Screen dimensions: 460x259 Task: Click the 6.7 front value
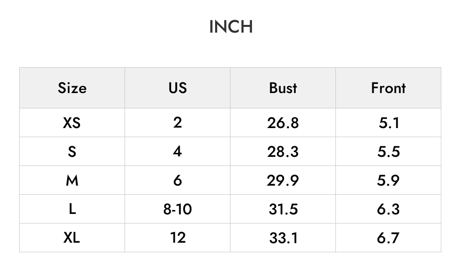coord(389,237)
